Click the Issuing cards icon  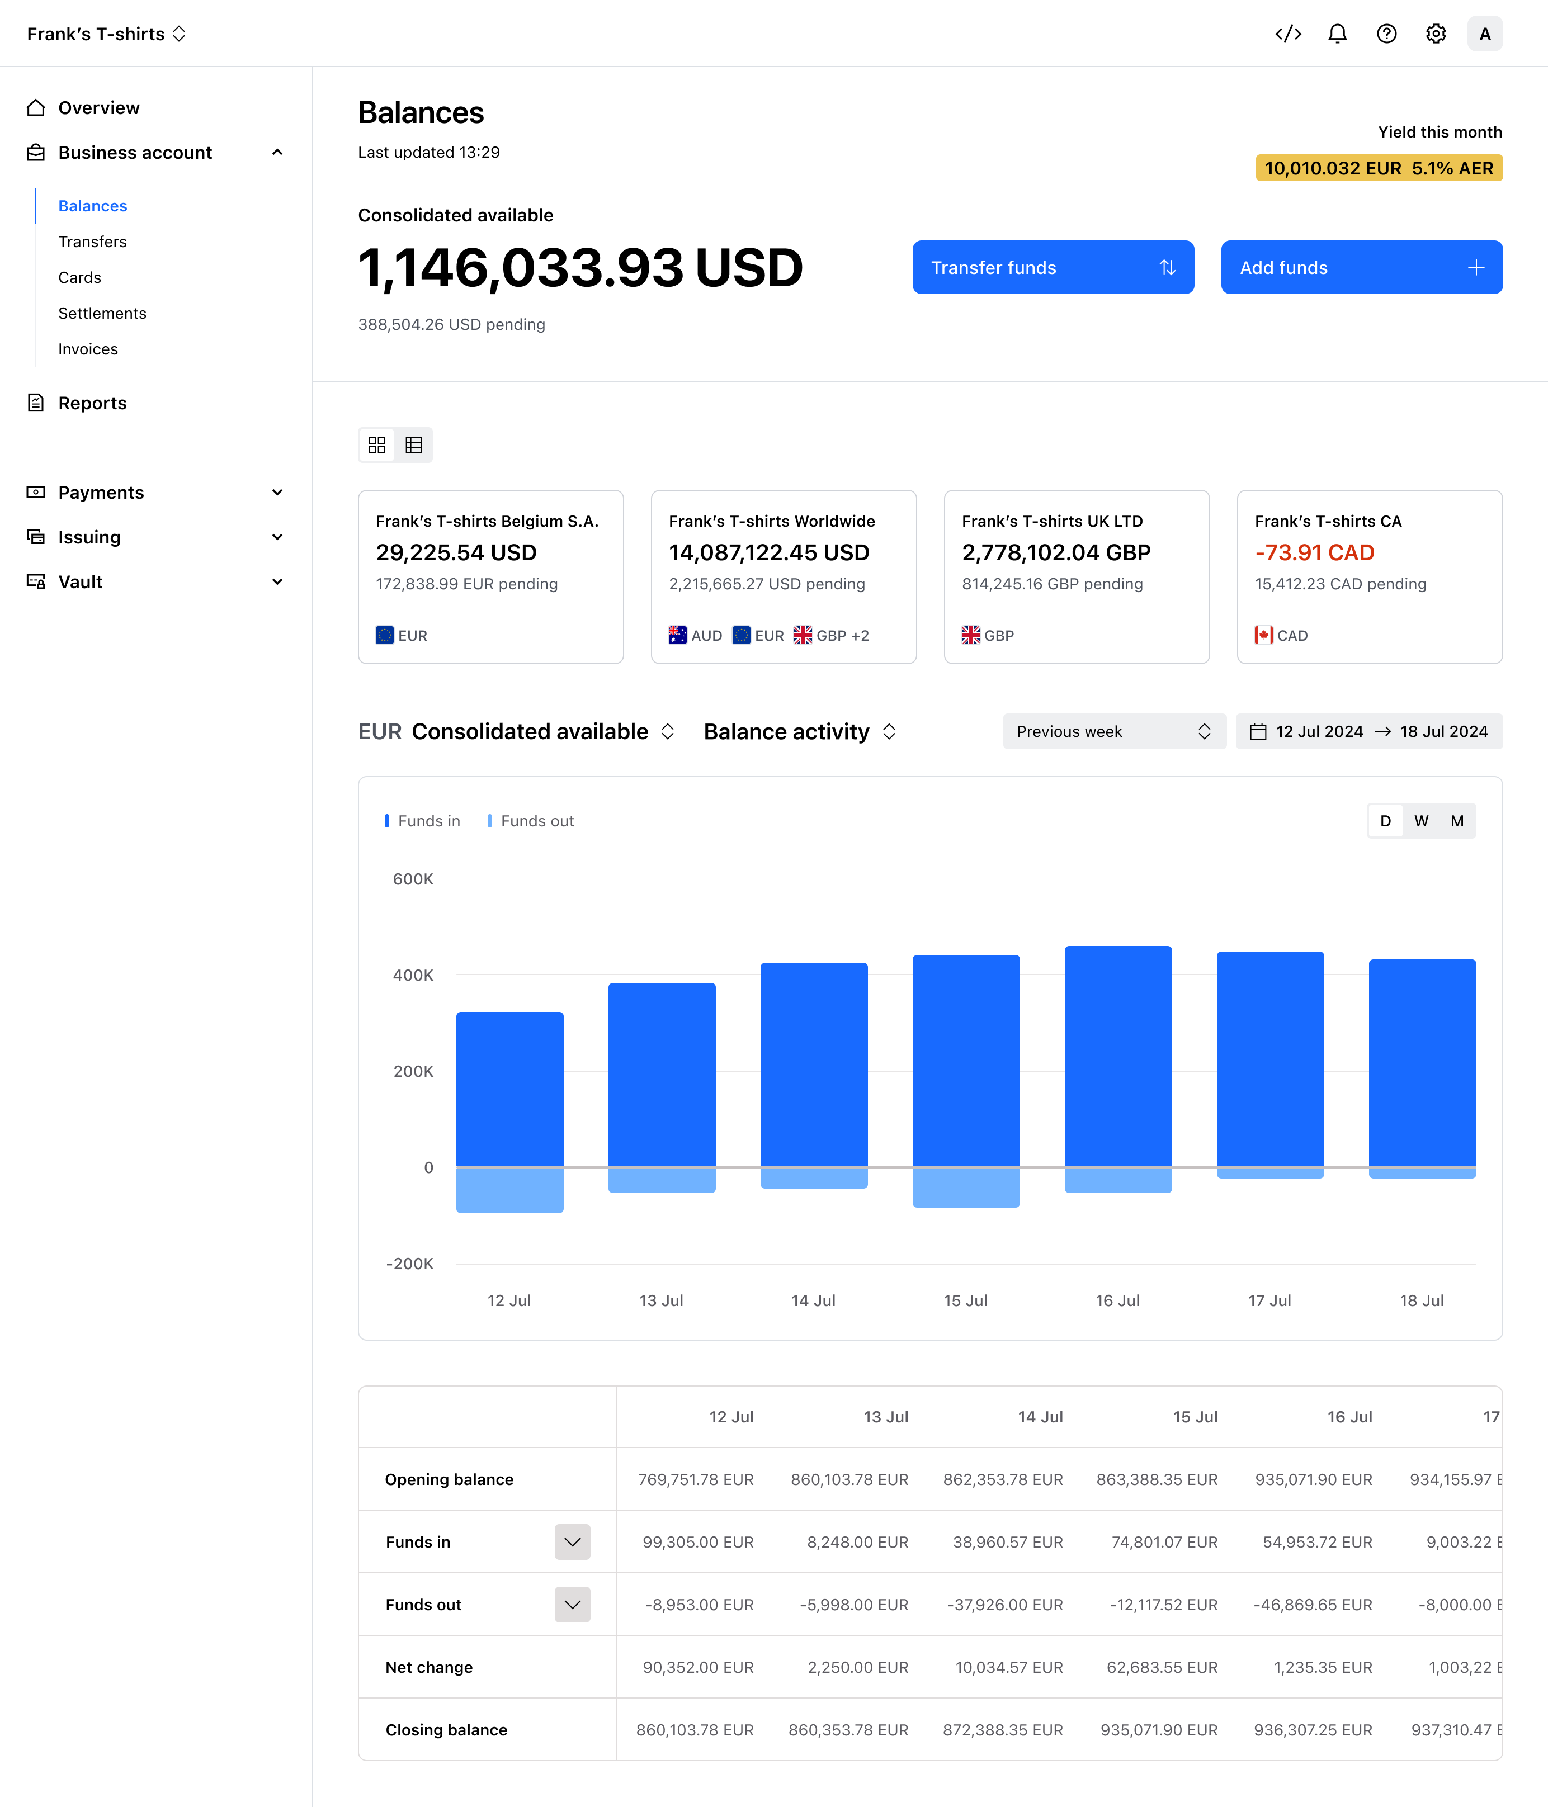tap(36, 536)
